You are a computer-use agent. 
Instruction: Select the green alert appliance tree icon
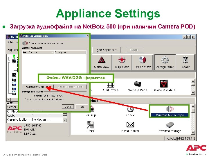tap(14, 56)
